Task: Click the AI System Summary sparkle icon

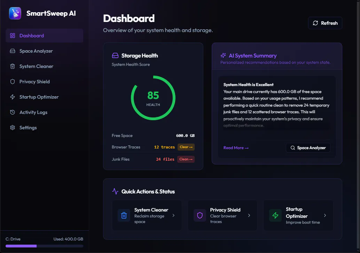Action: point(223,55)
